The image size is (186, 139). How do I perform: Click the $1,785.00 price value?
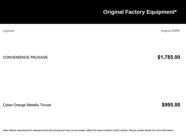(x=169, y=57)
